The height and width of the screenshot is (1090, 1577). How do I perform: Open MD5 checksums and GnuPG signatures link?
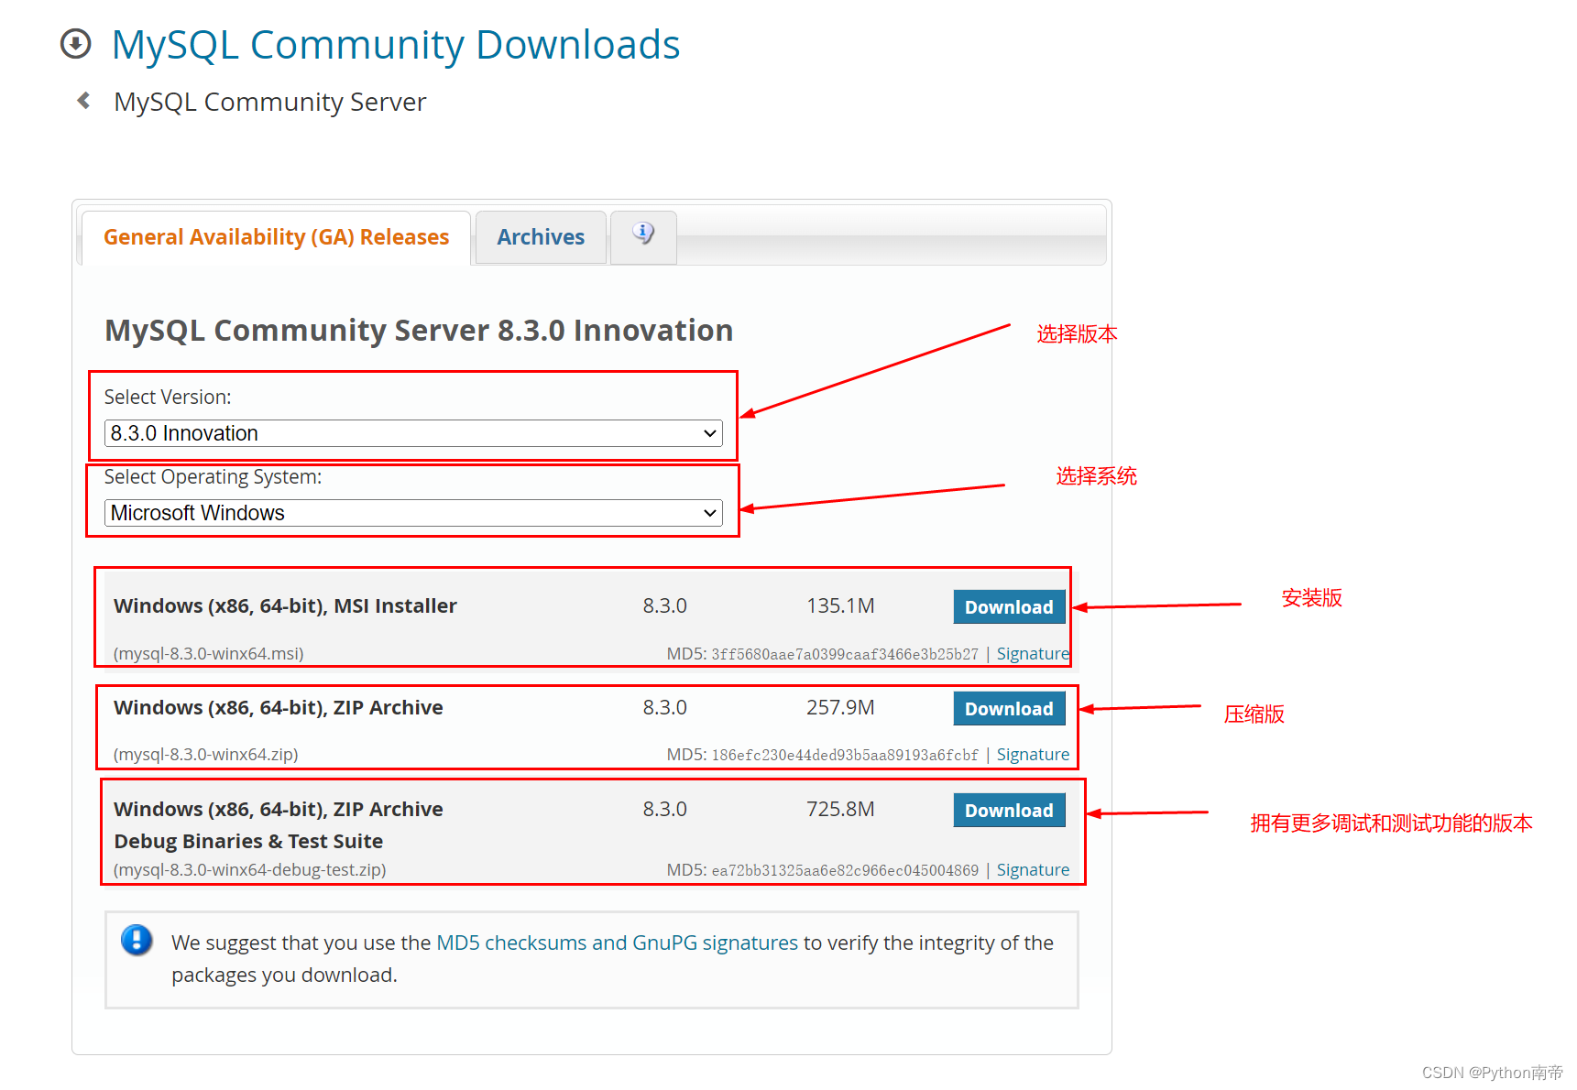[617, 943]
